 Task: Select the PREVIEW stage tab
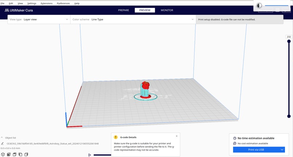pyautogui.click(x=145, y=10)
